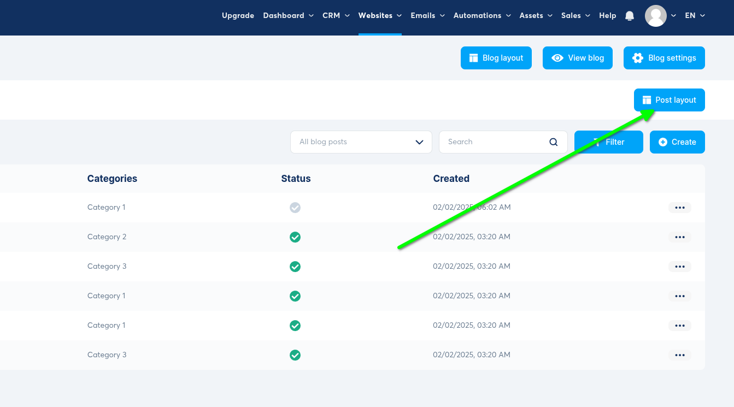Click the Categories column header
This screenshot has height=407, width=734.
[x=112, y=179]
